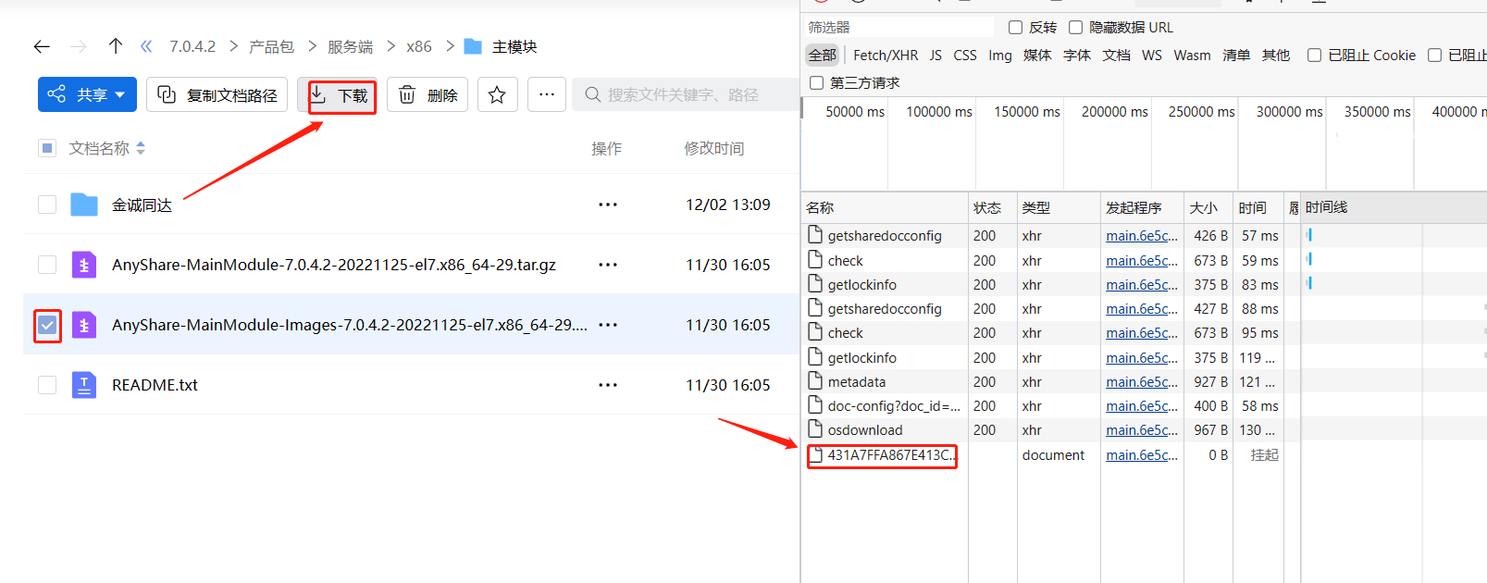Open the 共享 share dropdown
Screen dimensions: 1487x583
(x=87, y=94)
